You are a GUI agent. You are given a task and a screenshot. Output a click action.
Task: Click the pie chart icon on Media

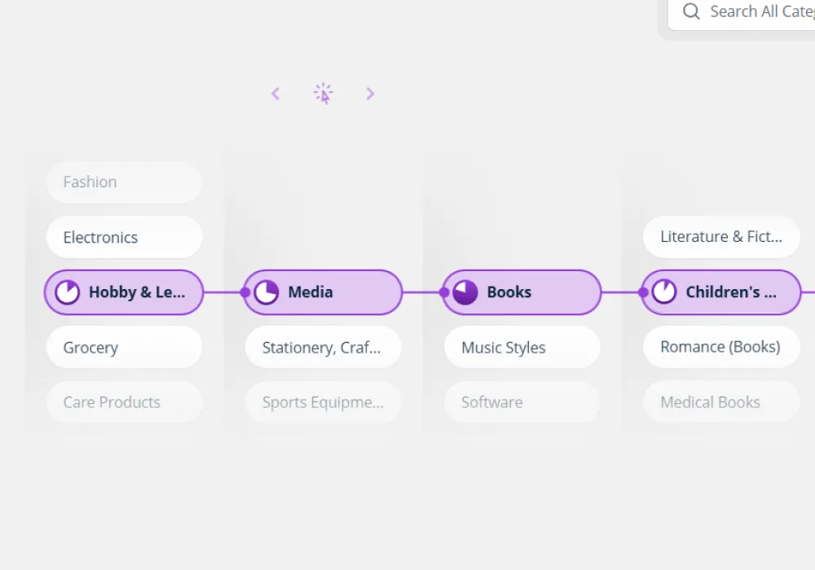(x=267, y=292)
